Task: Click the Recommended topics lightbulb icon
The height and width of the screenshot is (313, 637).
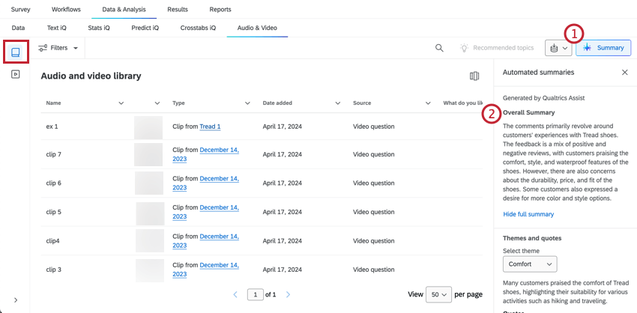Action: (464, 48)
